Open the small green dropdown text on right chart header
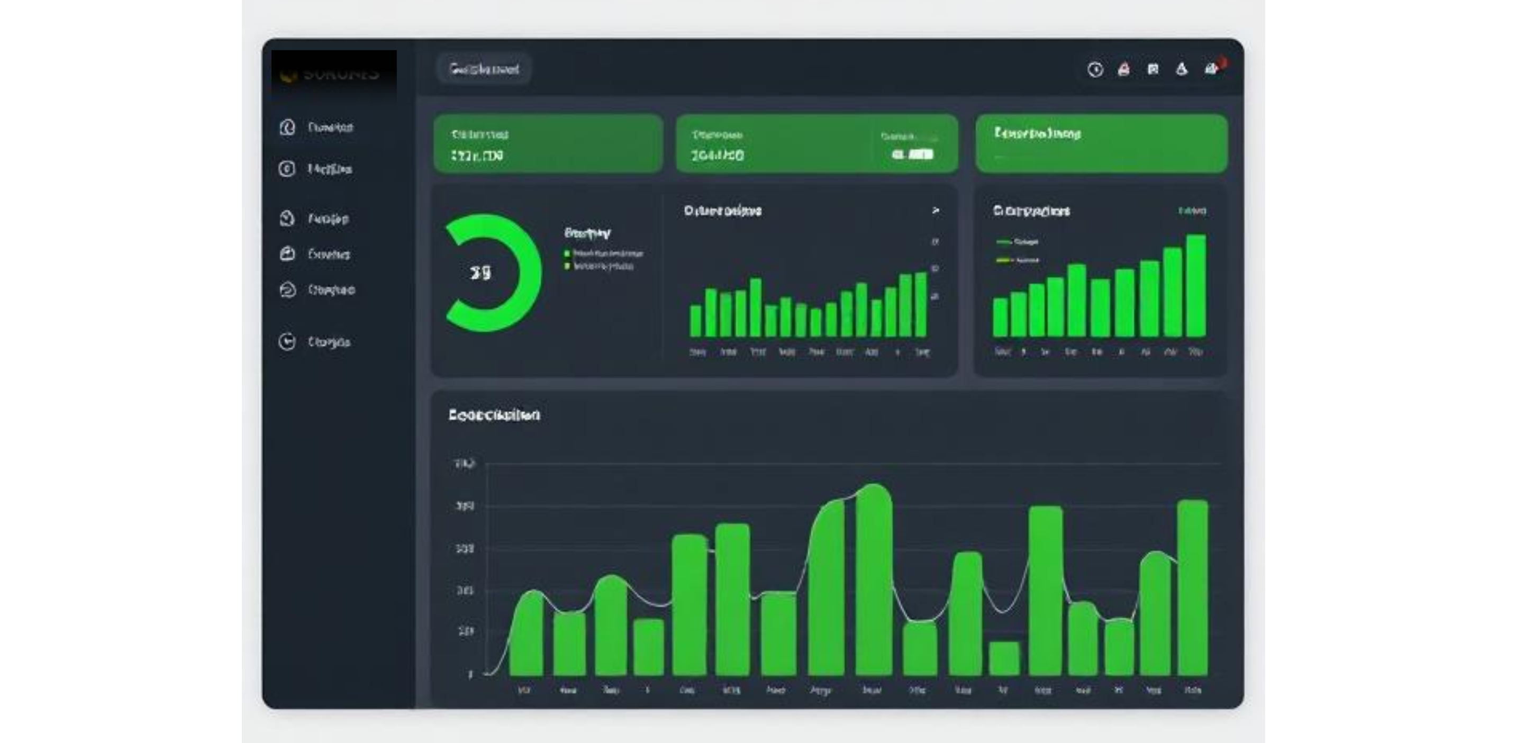The image size is (1524, 743). pyautogui.click(x=1192, y=211)
